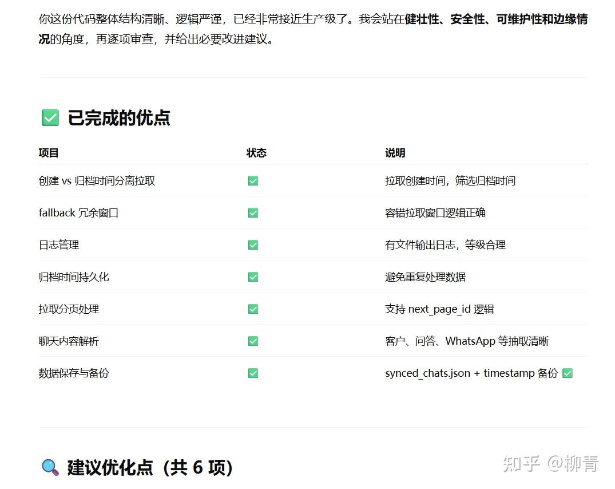Toggle the status checkmark for 归档时间持久化
Viewport: 615px width, 489px height.
(252, 277)
